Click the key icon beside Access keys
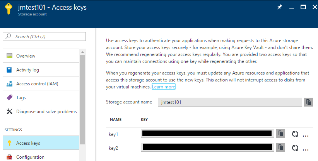 9,143
